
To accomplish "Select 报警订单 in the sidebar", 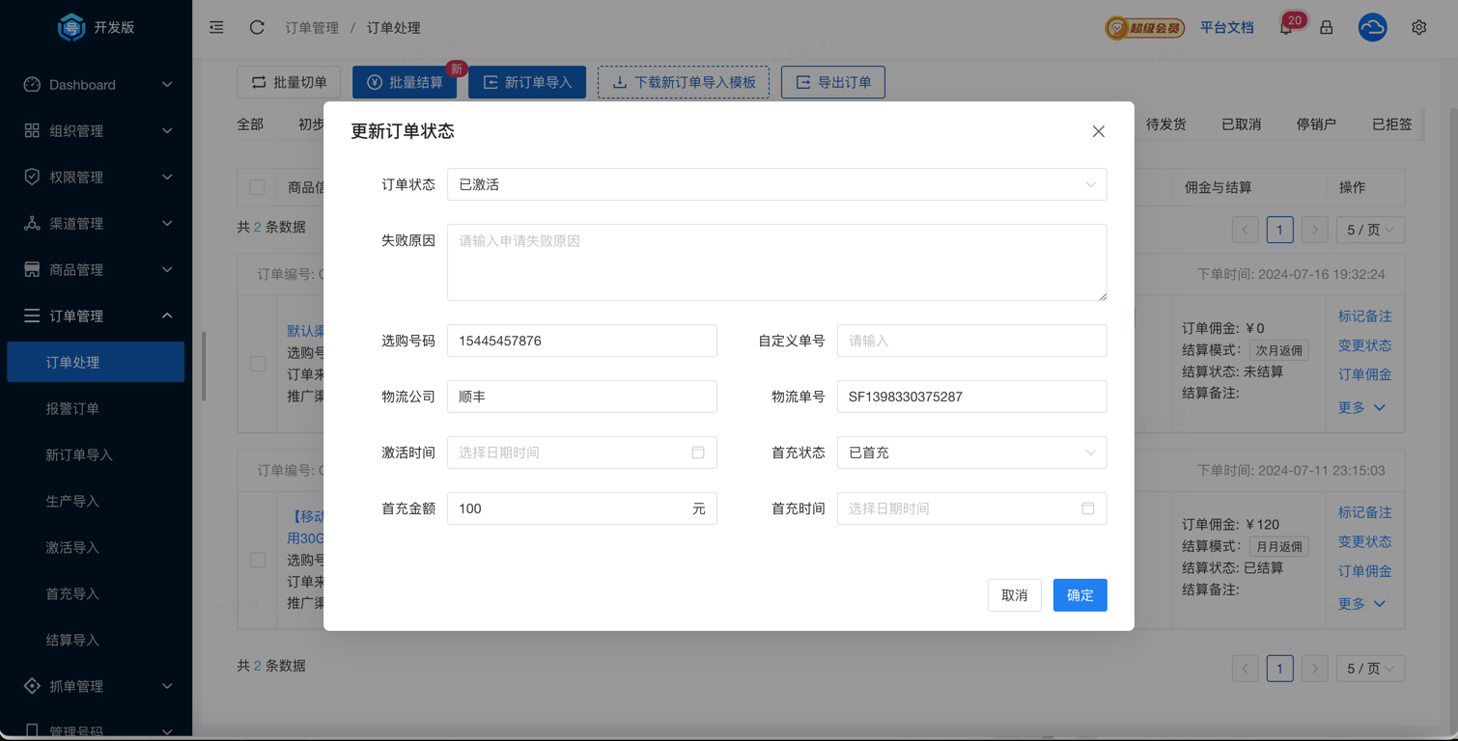I will click(72, 408).
